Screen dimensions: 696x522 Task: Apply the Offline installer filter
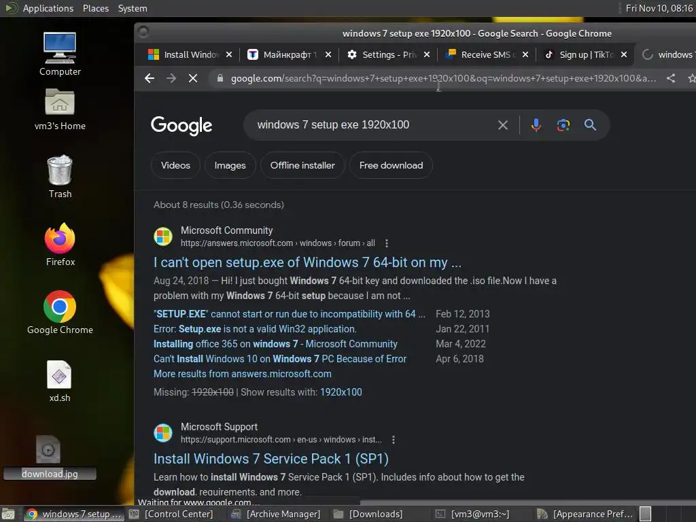point(302,165)
